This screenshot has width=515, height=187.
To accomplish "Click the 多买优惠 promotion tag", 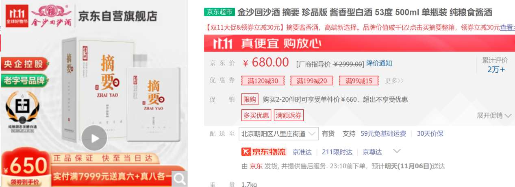I will [256, 115].
